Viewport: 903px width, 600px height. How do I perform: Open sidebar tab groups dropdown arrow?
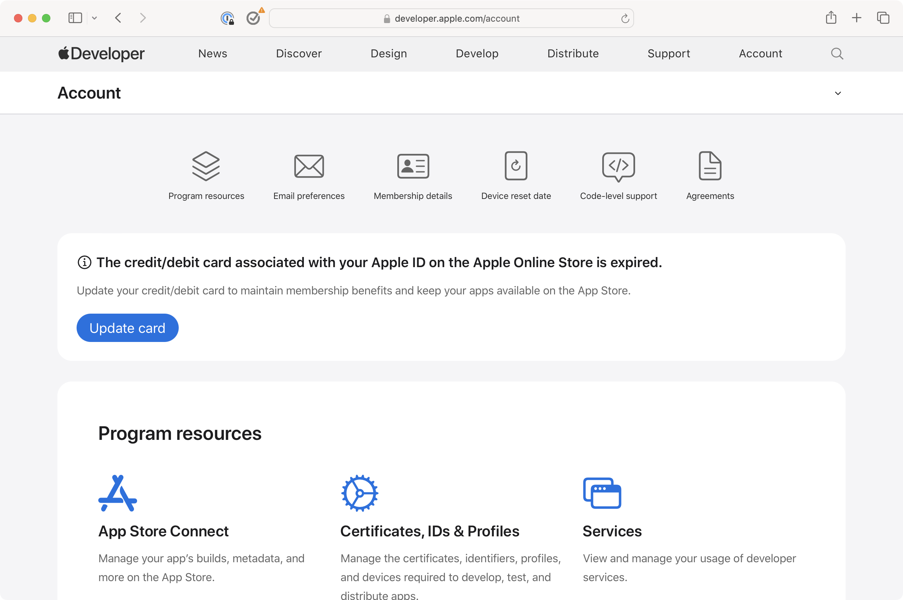point(94,18)
